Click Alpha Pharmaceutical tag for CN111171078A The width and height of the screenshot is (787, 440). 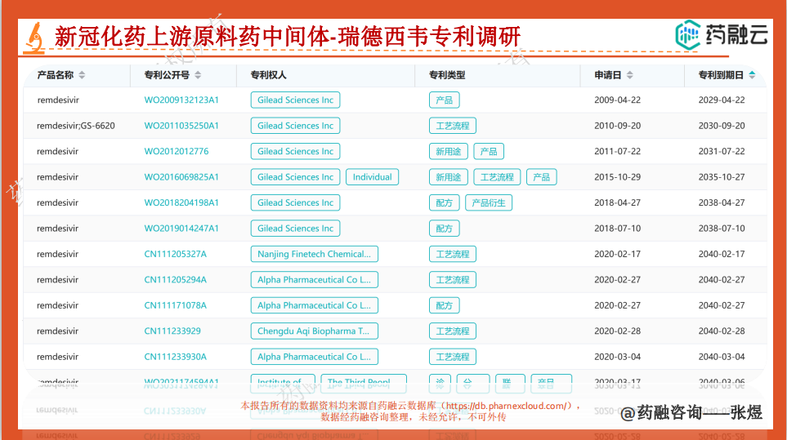[x=314, y=305]
